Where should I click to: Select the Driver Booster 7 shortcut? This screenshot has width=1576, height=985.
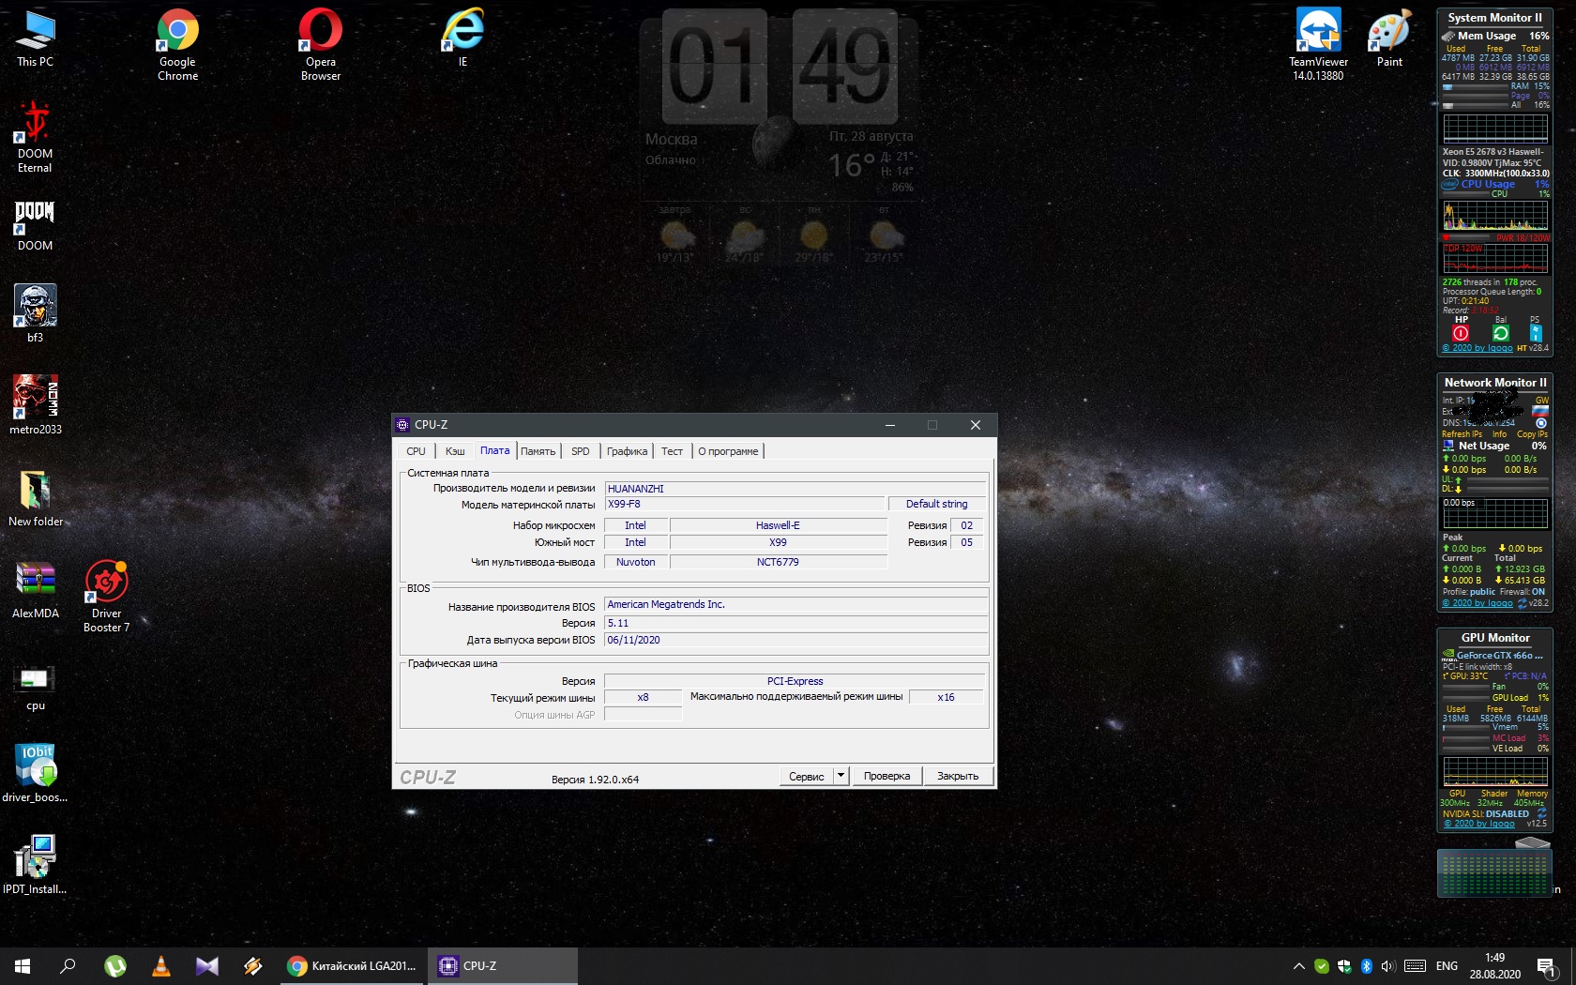(x=107, y=597)
